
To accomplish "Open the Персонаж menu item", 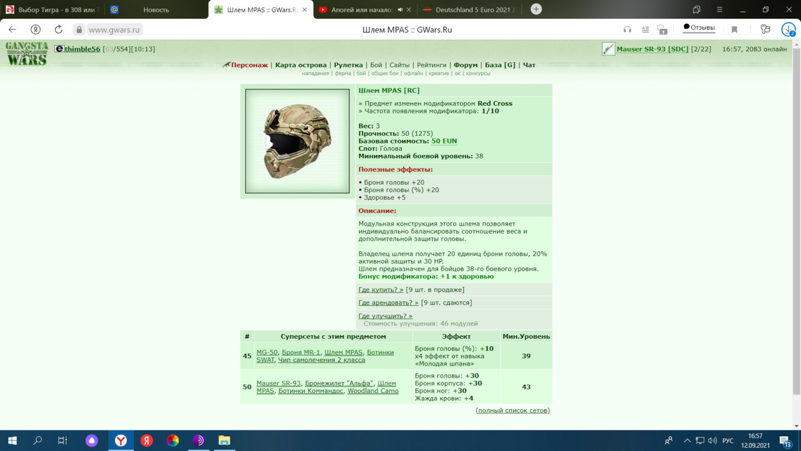I will 249,65.
